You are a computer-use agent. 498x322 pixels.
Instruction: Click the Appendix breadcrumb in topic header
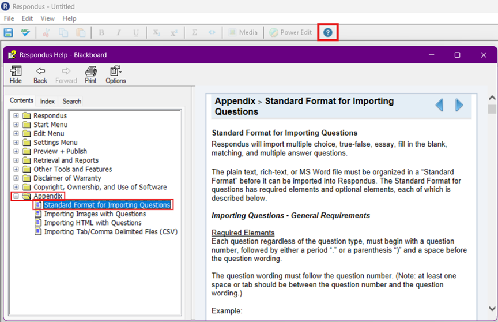point(235,101)
